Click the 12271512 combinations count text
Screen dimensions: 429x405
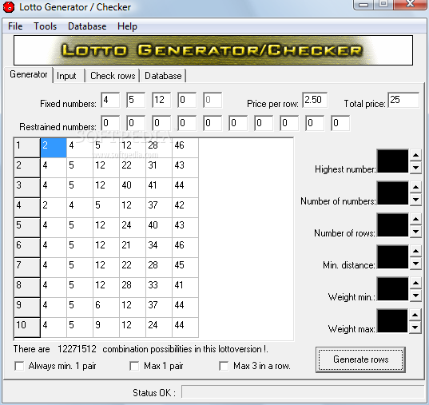(x=77, y=349)
